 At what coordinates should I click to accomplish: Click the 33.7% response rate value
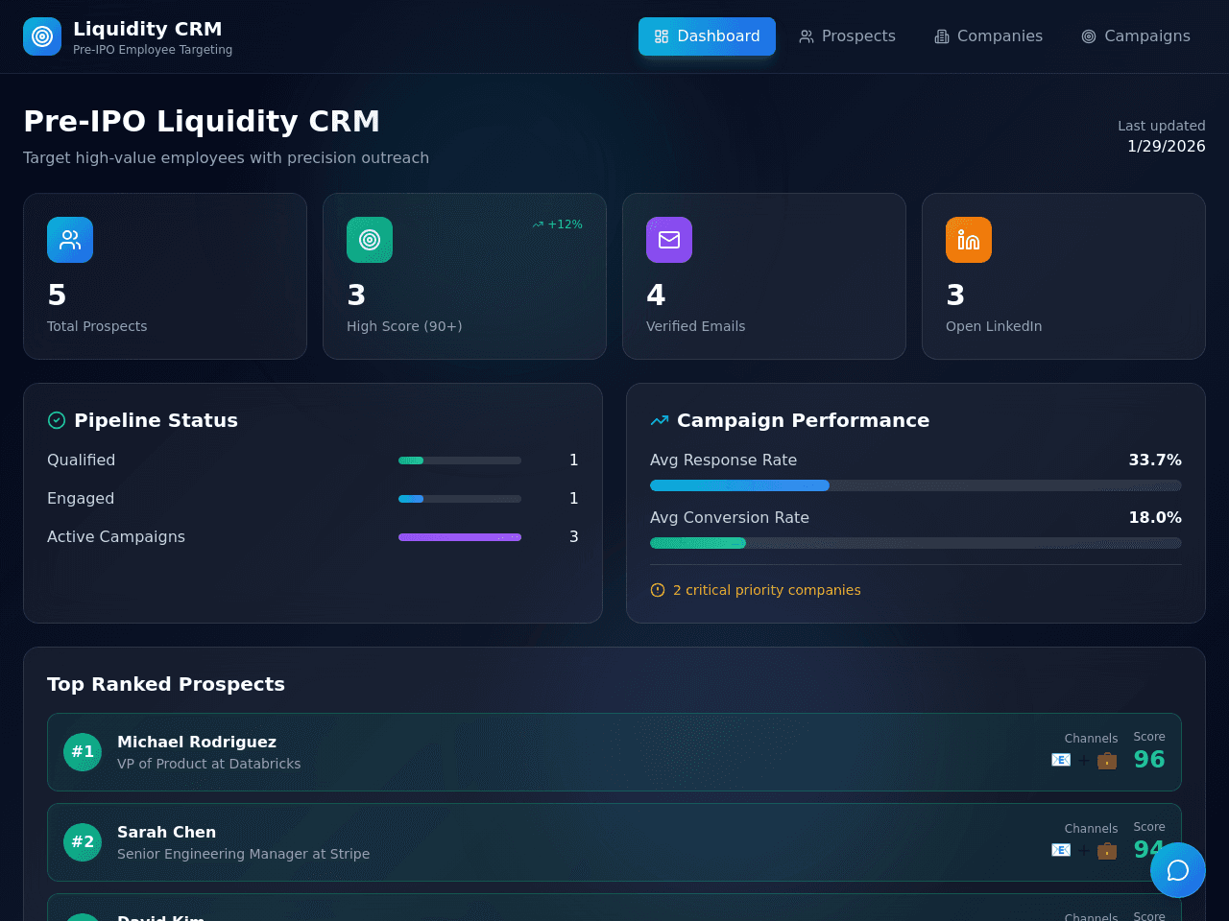point(1155,460)
